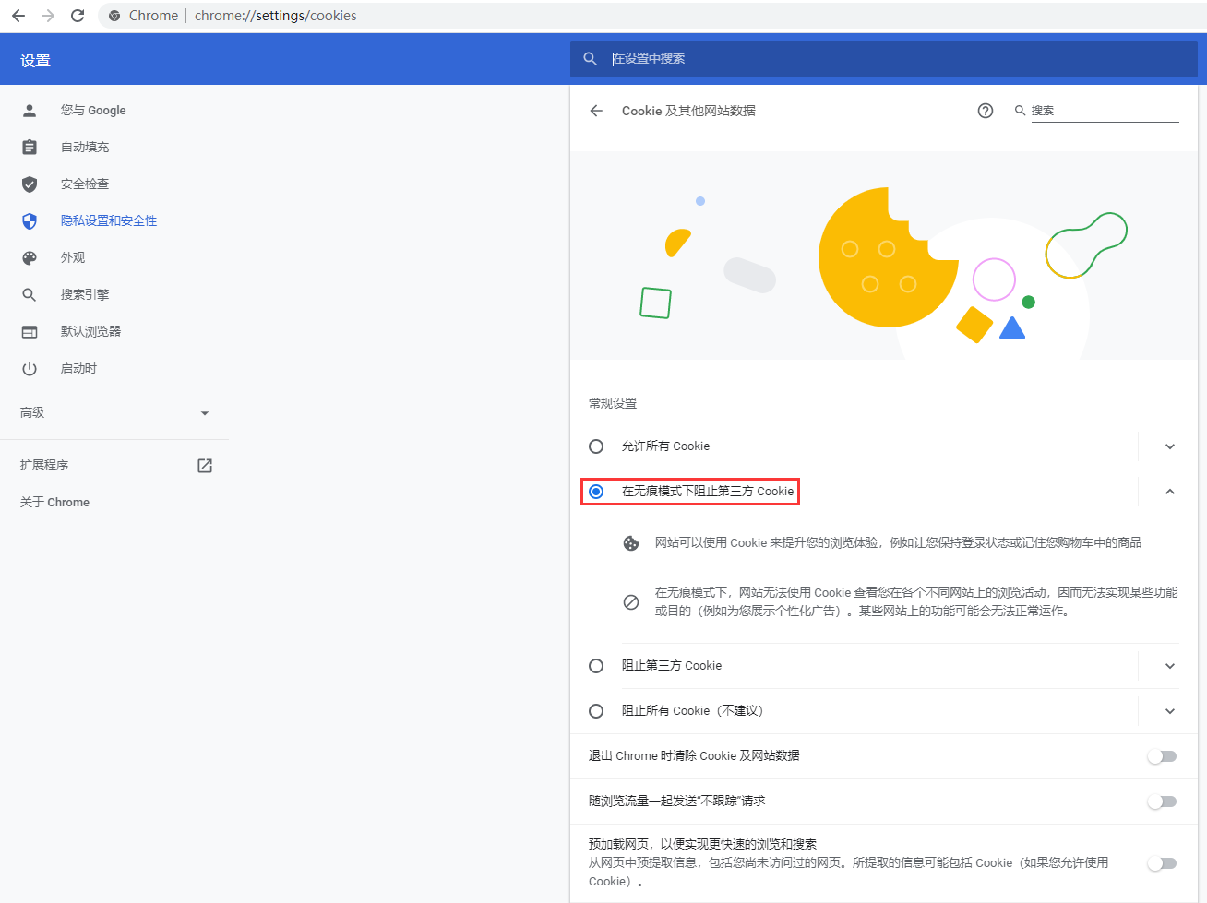Click the magnifier icon in the settings search bar
The height and width of the screenshot is (903, 1207).
(591, 59)
